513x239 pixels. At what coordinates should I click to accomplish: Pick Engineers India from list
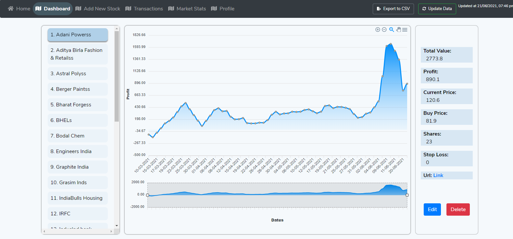(78, 151)
